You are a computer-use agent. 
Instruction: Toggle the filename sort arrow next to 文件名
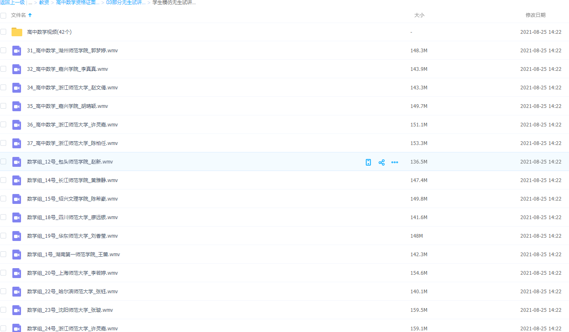point(30,15)
